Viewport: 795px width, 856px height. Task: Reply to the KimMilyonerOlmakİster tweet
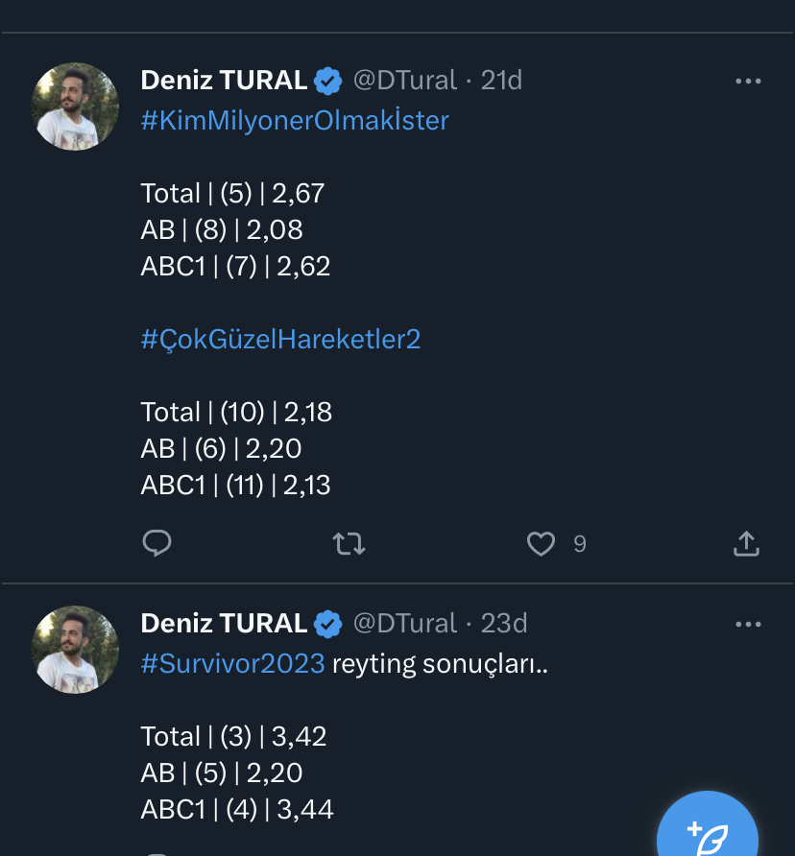coord(157,544)
